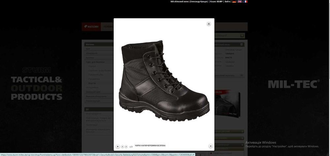Go to the next image in the lightbox

pos(126,146)
